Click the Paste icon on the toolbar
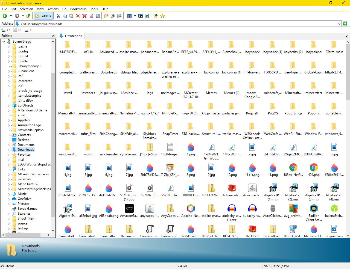Image resolution: width=350 pixels, height=269 pixels. pyautogui.click(x=71, y=16)
